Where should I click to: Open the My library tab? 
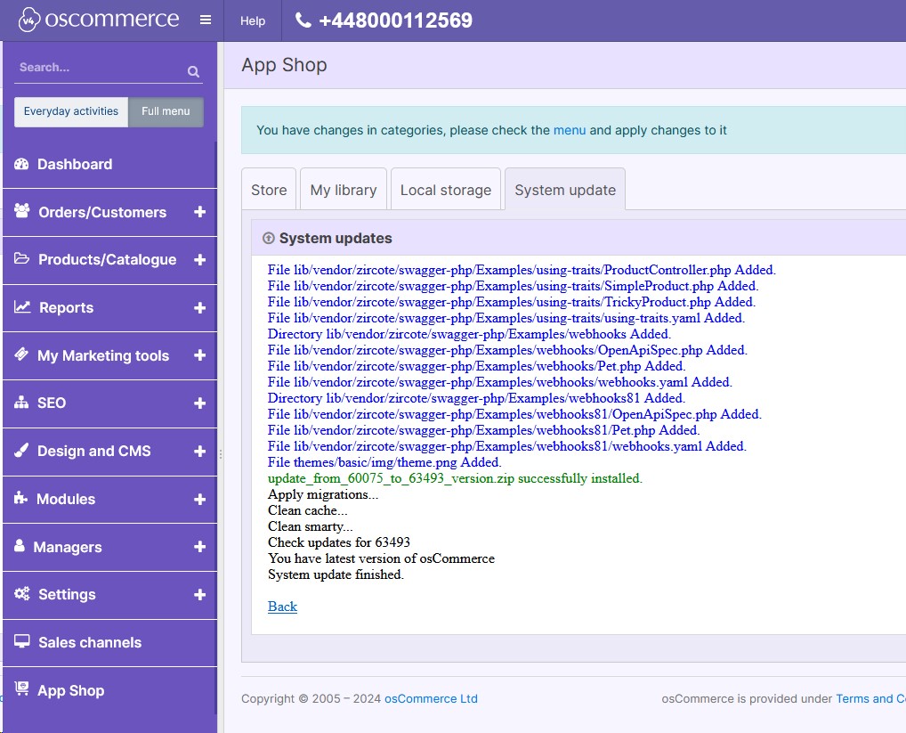(344, 189)
